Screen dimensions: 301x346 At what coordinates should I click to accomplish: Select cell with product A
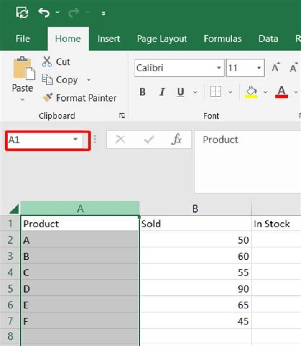[80, 239]
